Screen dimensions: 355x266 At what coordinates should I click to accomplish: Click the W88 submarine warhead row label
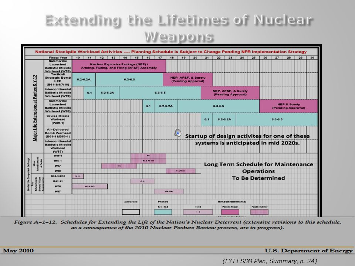pos(58,106)
